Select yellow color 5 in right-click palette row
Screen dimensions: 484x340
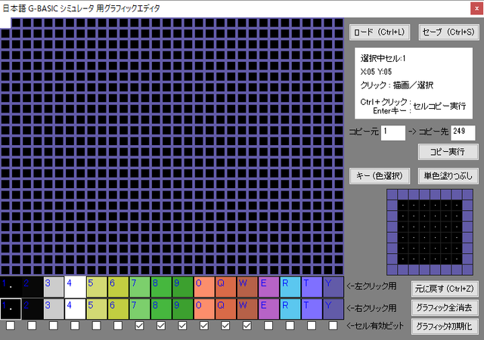(96, 308)
